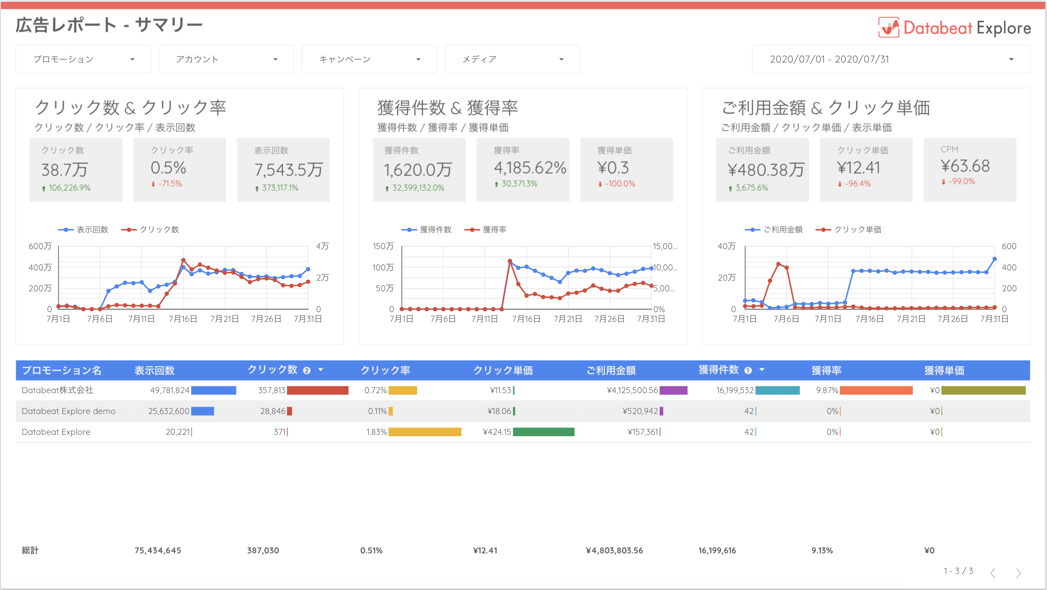
Task: Click the yellow bar for 1.83% click rate
Action: 425,432
